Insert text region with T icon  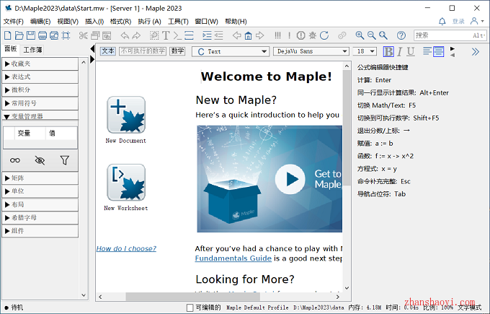click(166, 35)
